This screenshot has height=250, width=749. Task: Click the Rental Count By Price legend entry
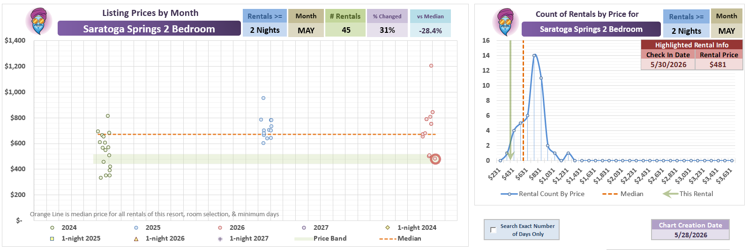(x=543, y=194)
